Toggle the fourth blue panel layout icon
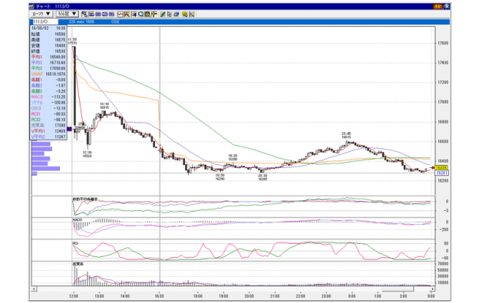This screenshot has width=479, height=303. (104, 14)
